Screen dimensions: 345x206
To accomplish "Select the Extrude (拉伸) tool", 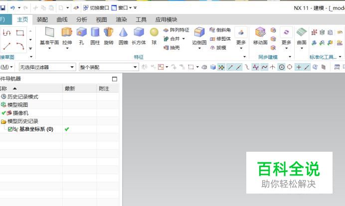I will pyautogui.click(x=67, y=36).
